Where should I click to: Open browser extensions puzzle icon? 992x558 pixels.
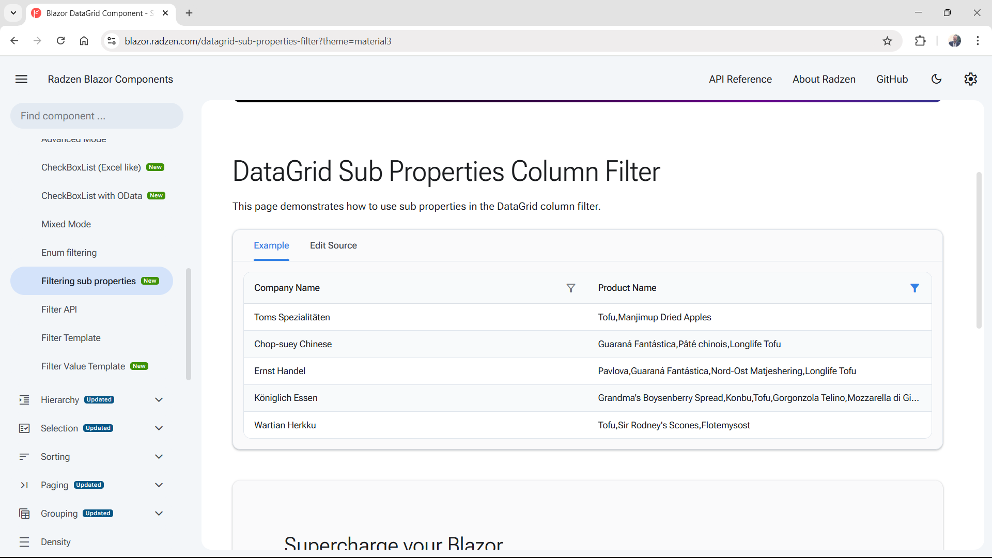pos(920,41)
